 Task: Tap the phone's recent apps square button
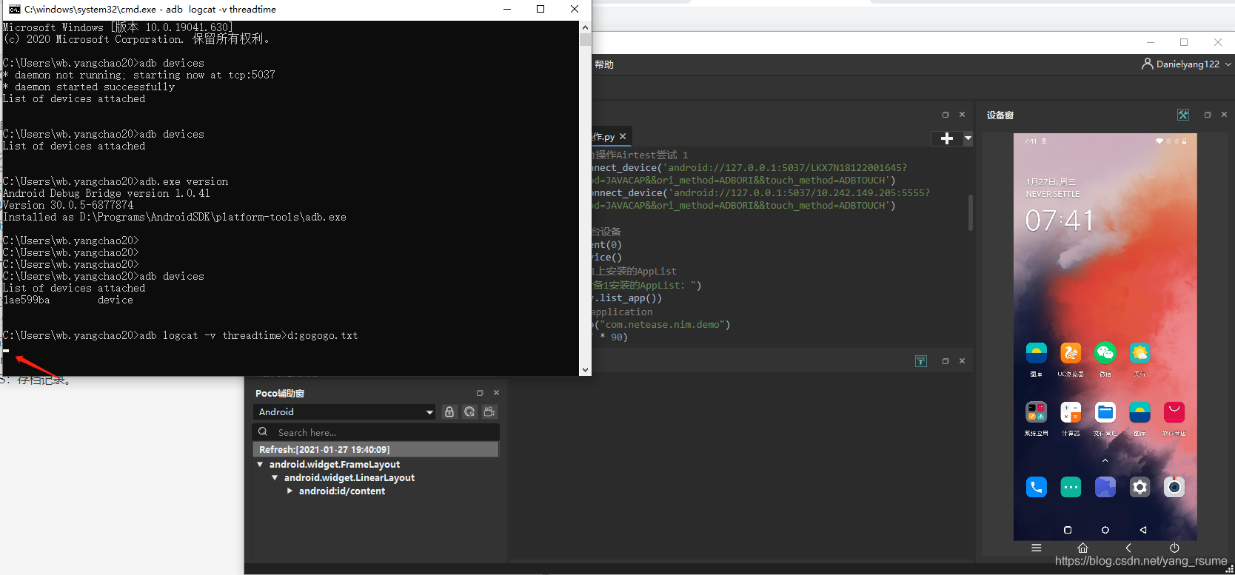click(x=1068, y=530)
